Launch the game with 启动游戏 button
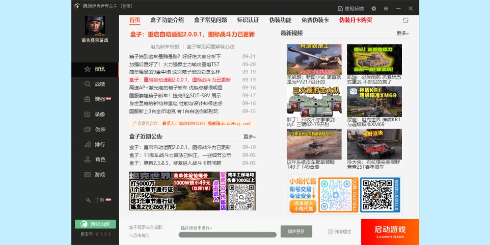 click(390, 232)
